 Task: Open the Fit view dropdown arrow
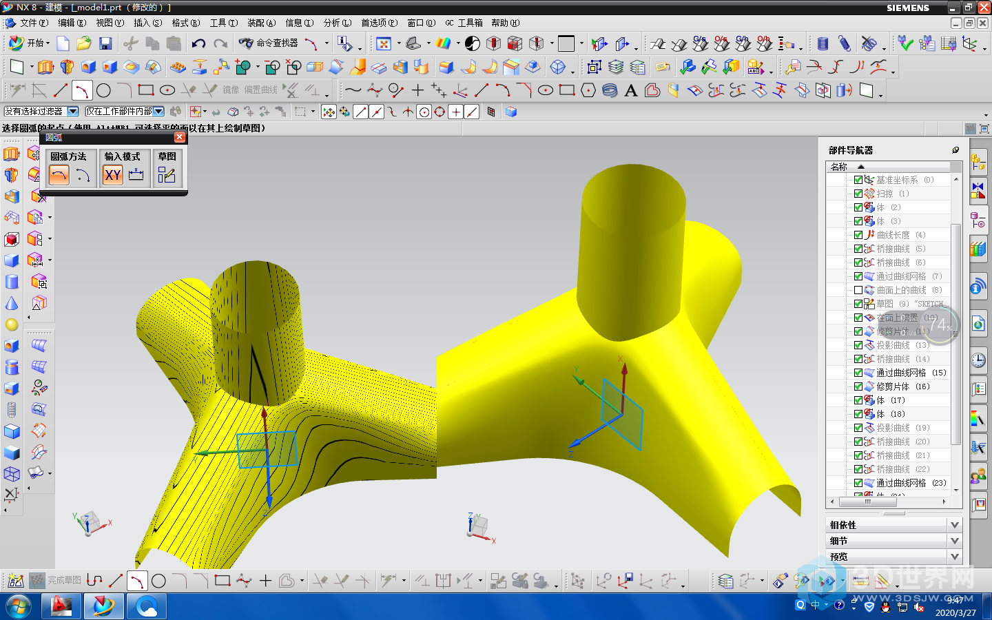coord(398,43)
